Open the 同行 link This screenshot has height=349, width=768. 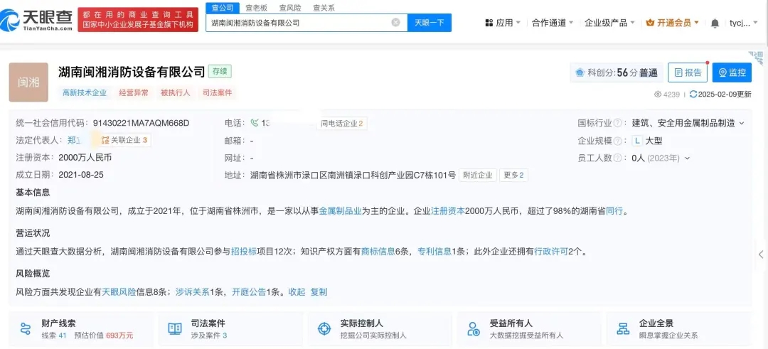click(614, 211)
